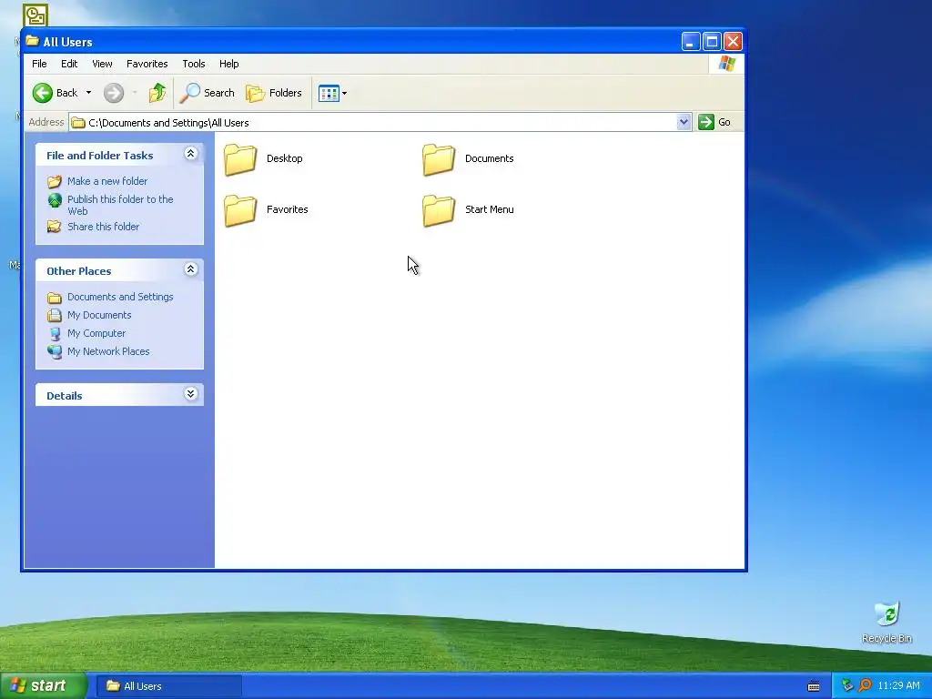
Task: Click the All Users taskbar button
Action: [168, 686]
